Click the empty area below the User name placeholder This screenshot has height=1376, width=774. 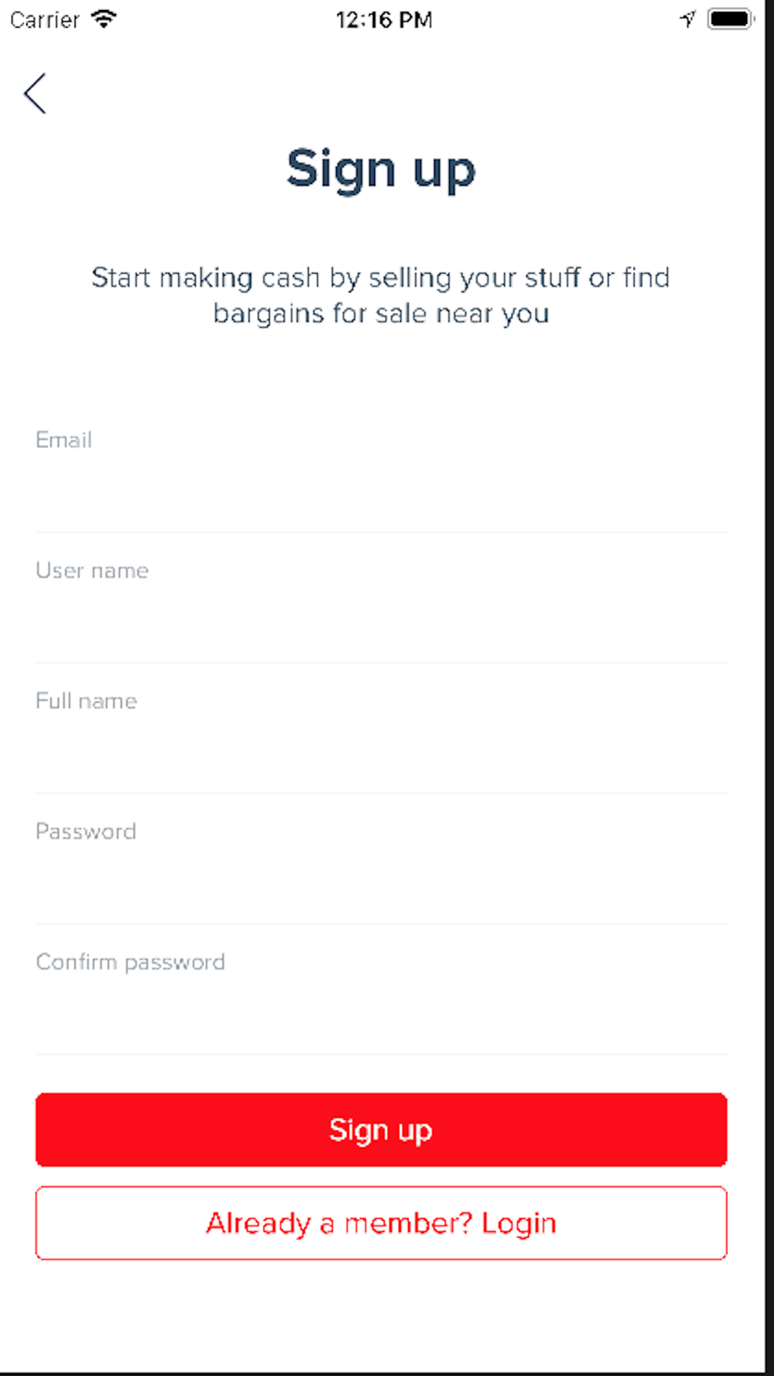(x=381, y=621)
